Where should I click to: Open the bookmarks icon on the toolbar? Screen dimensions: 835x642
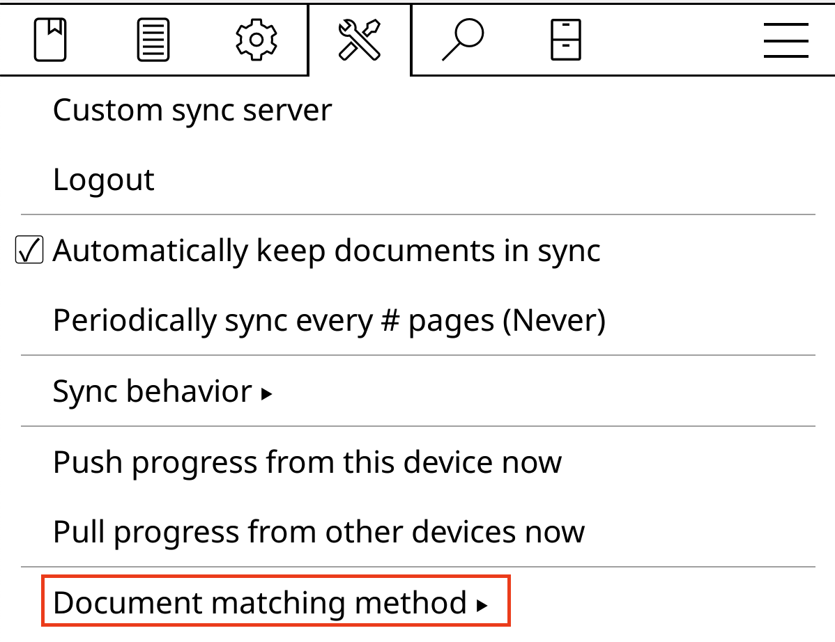coord(49,40)
